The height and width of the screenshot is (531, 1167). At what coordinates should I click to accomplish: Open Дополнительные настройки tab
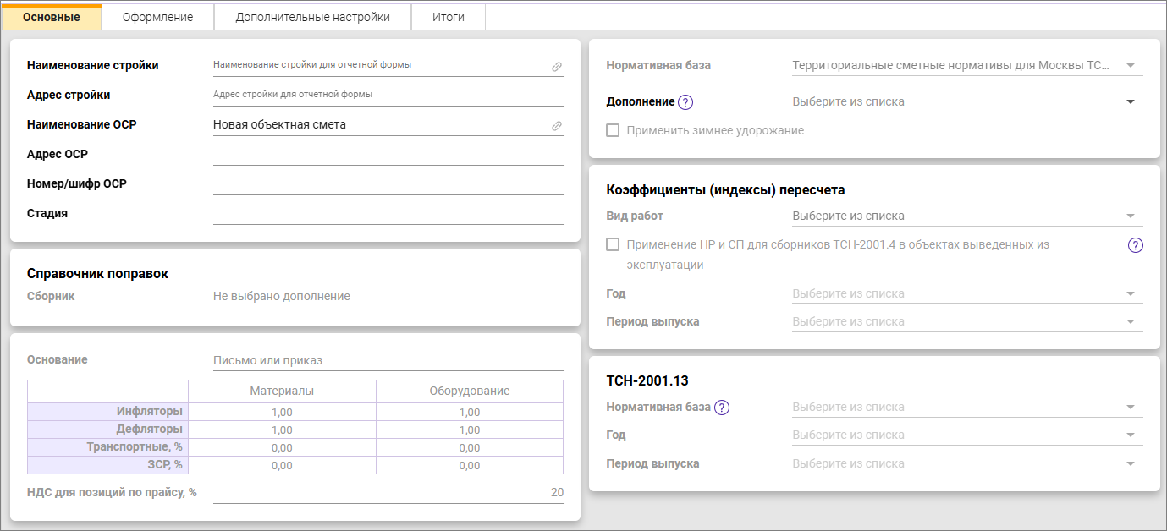point(312,17)
